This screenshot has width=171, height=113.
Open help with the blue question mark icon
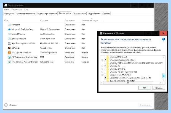(x=164, y=39)
